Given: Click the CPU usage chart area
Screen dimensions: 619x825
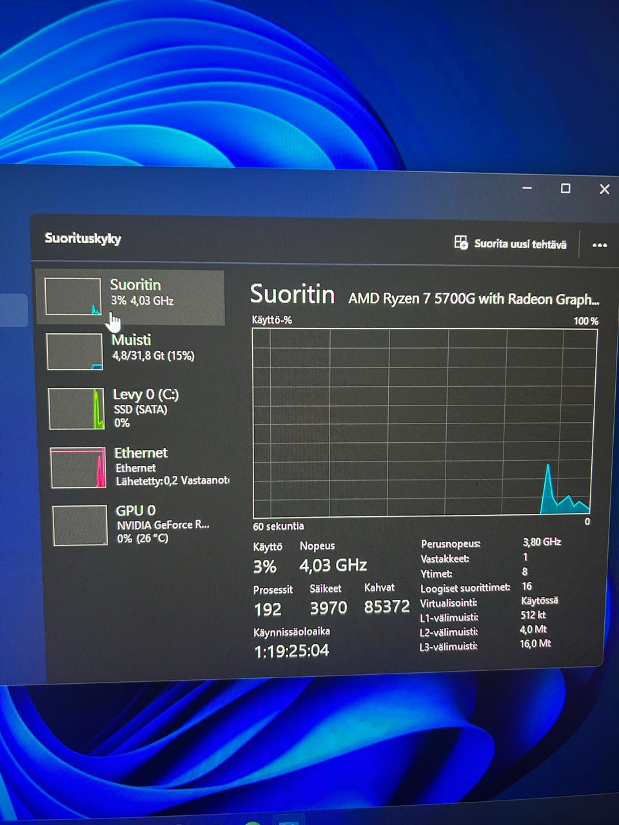Looking at the screenshot, I should click(x=424, y=422).
